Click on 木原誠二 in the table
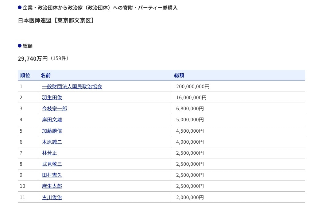 click(52, 142)
